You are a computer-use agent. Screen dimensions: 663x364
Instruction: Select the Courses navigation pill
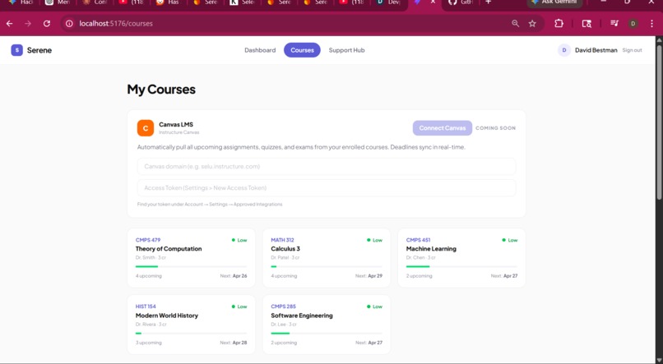[302, 50]
